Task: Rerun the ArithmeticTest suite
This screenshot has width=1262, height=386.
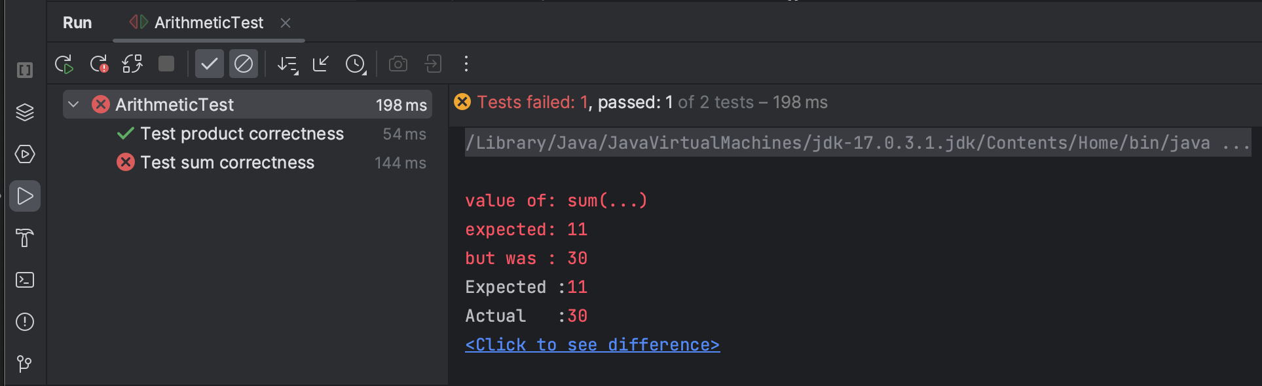Action: 64,64
